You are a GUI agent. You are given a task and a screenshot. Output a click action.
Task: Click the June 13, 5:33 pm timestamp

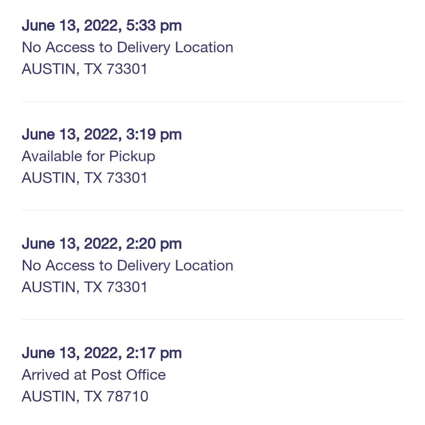click(x=102, y=26)
